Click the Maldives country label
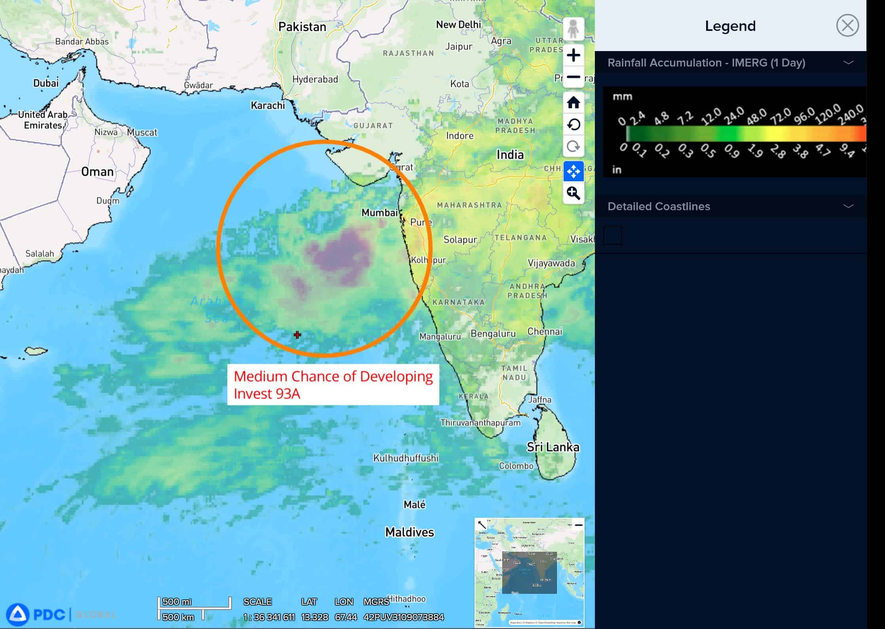Viewport: 885px width, 629px height. coord(410,532)
